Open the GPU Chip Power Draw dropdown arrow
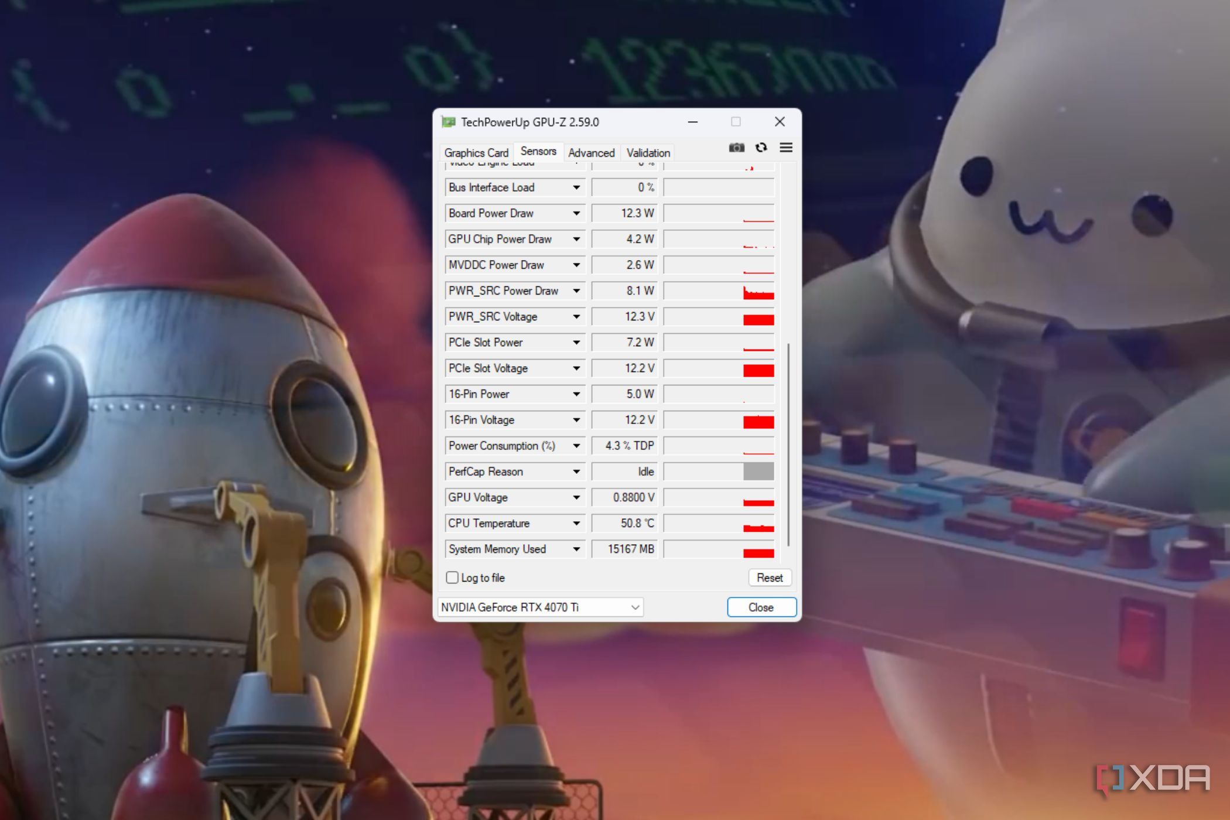This screenshot has width=1230, height=820. point(576,239)
